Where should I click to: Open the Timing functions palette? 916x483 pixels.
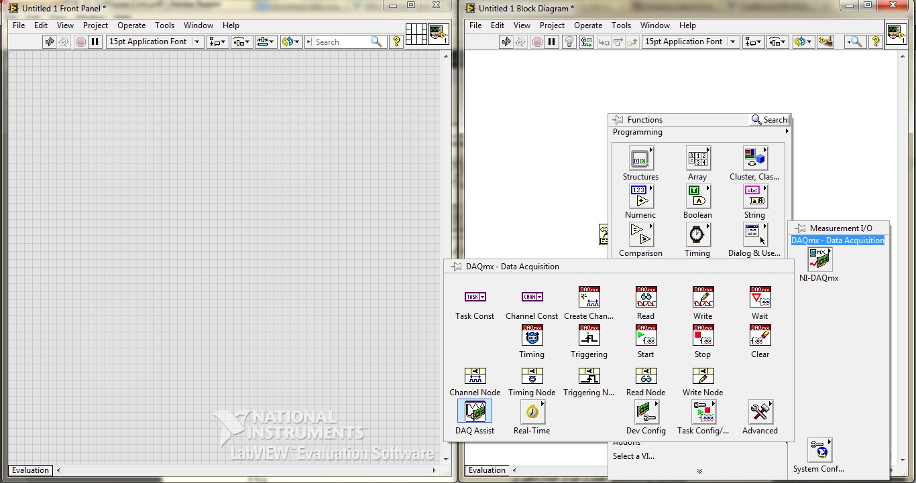coord(697,235)
